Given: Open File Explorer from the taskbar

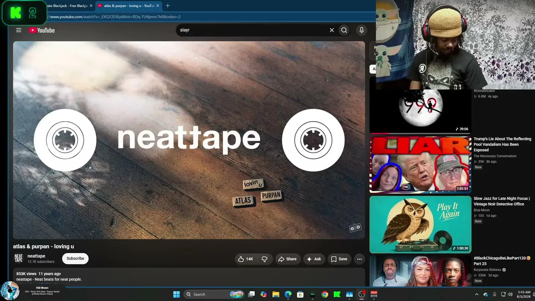Looking at the screenshot, I should click(x=276, y=294).
